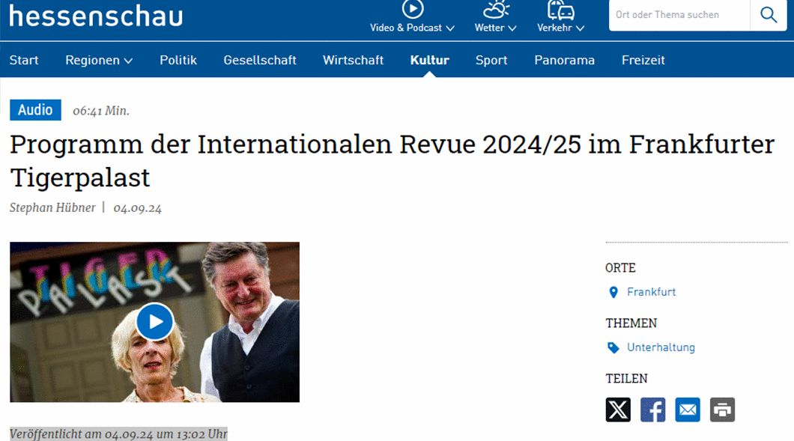The width and height of the screenshot is (794, 441).
Task: Click the hessenschau logo
Action: coord(96,15)
